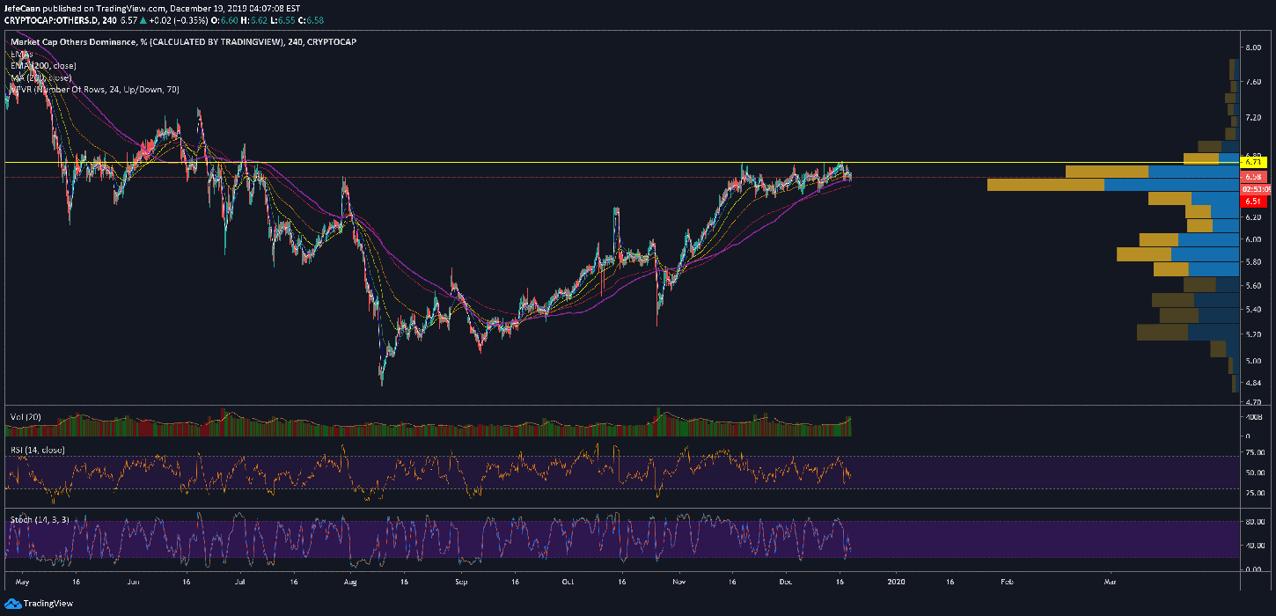This screenshot has width=1276, height=616.
Task: Click the 6.58 current price label
Action: (1253, 177)
